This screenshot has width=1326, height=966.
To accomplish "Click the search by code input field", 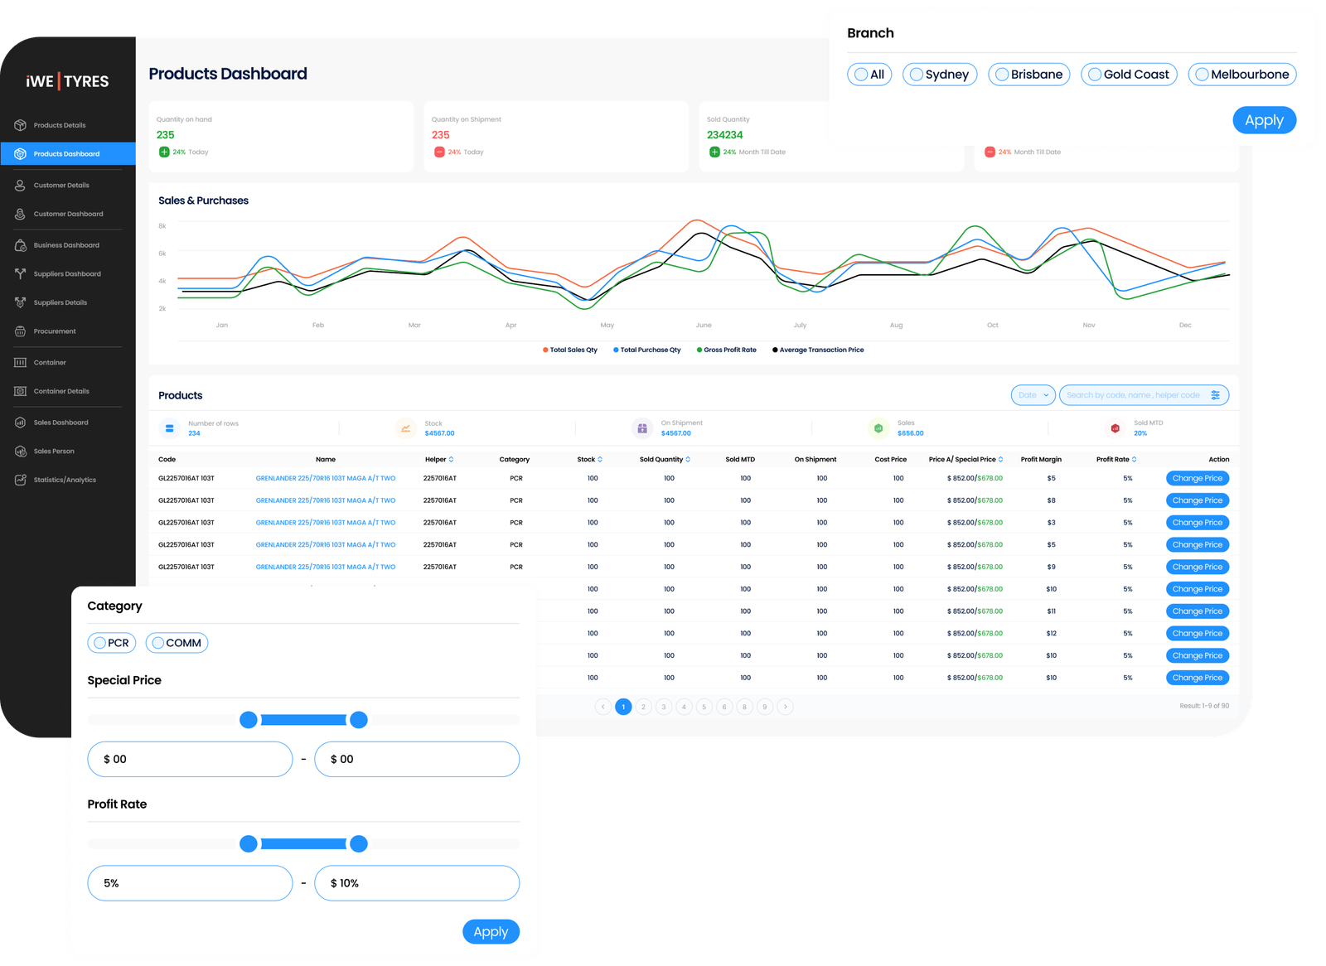I will tap(1132, 395).
